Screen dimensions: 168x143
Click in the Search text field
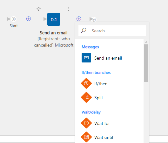tap(112, 31)
